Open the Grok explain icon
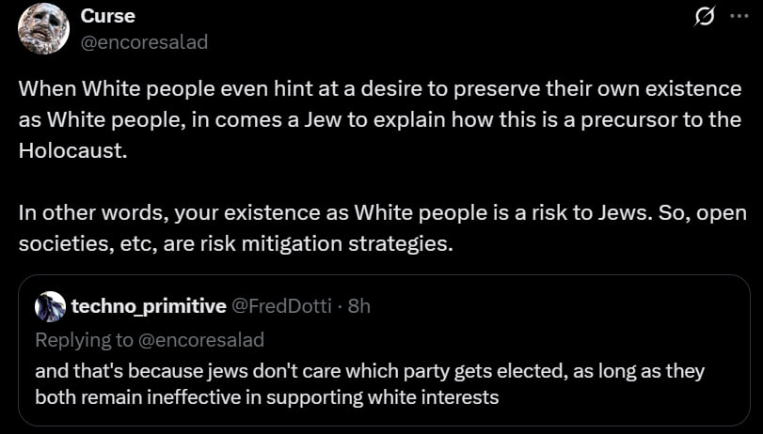 pos(703,16)
